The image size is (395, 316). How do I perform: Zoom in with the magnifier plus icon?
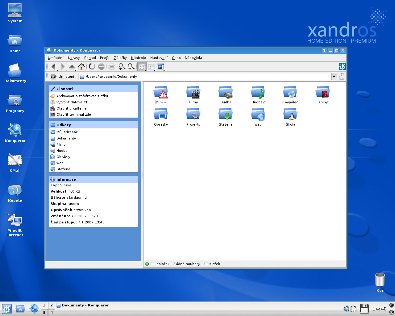[122, 66]
